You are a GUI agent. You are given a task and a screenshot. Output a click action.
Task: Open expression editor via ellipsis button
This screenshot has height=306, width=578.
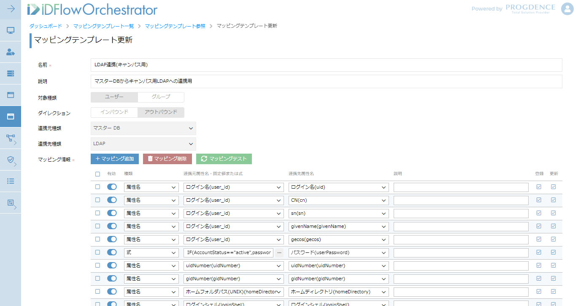(279, 252)
